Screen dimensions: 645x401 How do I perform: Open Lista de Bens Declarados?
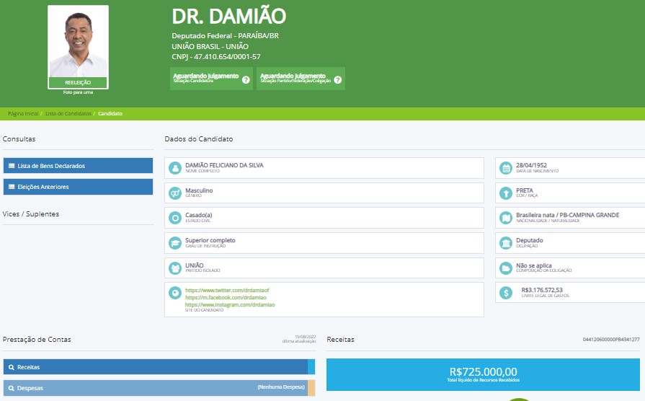tap(78, 166)
